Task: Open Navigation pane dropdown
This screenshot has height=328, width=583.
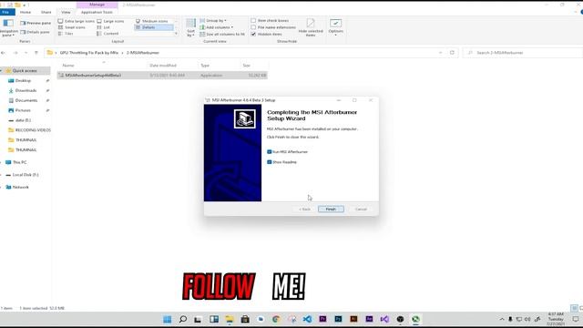Action: coord(7,28)
